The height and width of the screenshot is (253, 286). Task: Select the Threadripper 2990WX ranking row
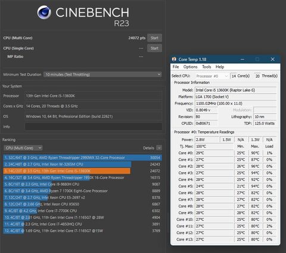(x=82, y=158)
